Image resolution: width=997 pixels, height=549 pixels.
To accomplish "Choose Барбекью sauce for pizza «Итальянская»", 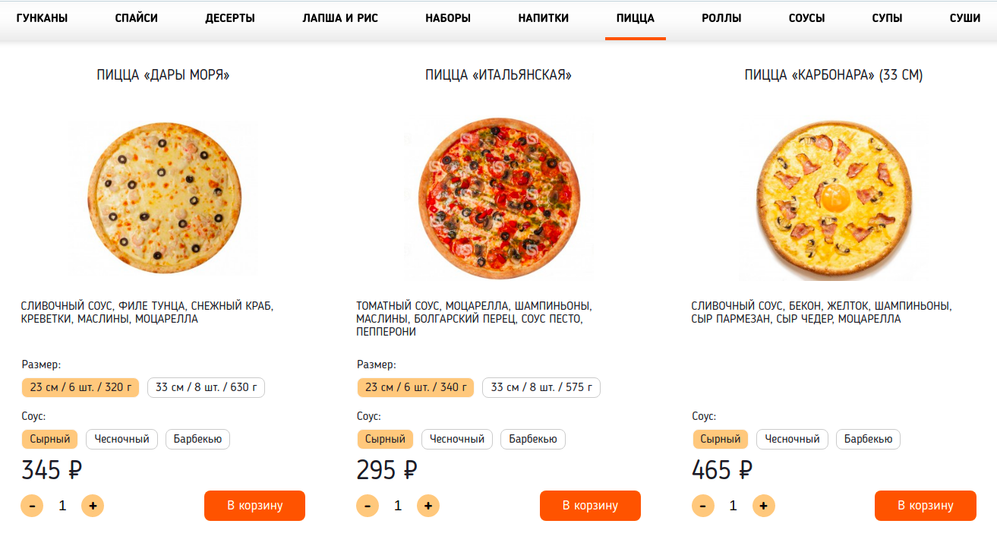I will tap(532, 439).
